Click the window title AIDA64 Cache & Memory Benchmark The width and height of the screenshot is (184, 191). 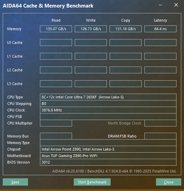(x=48, y=6)
